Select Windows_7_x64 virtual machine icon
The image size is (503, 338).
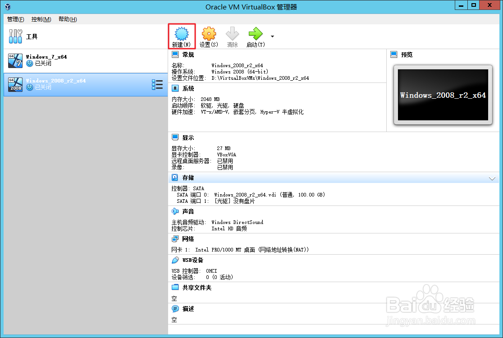pyautogui.click(x=15, y=60)
